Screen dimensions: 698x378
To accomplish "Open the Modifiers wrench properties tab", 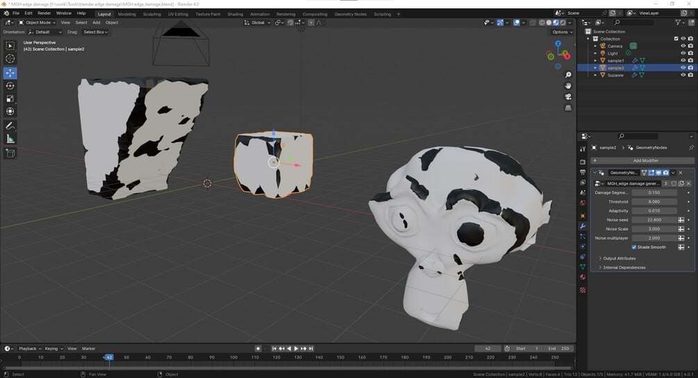I will click(583, 226).
